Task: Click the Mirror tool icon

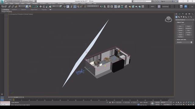Action: click(101, 7)
